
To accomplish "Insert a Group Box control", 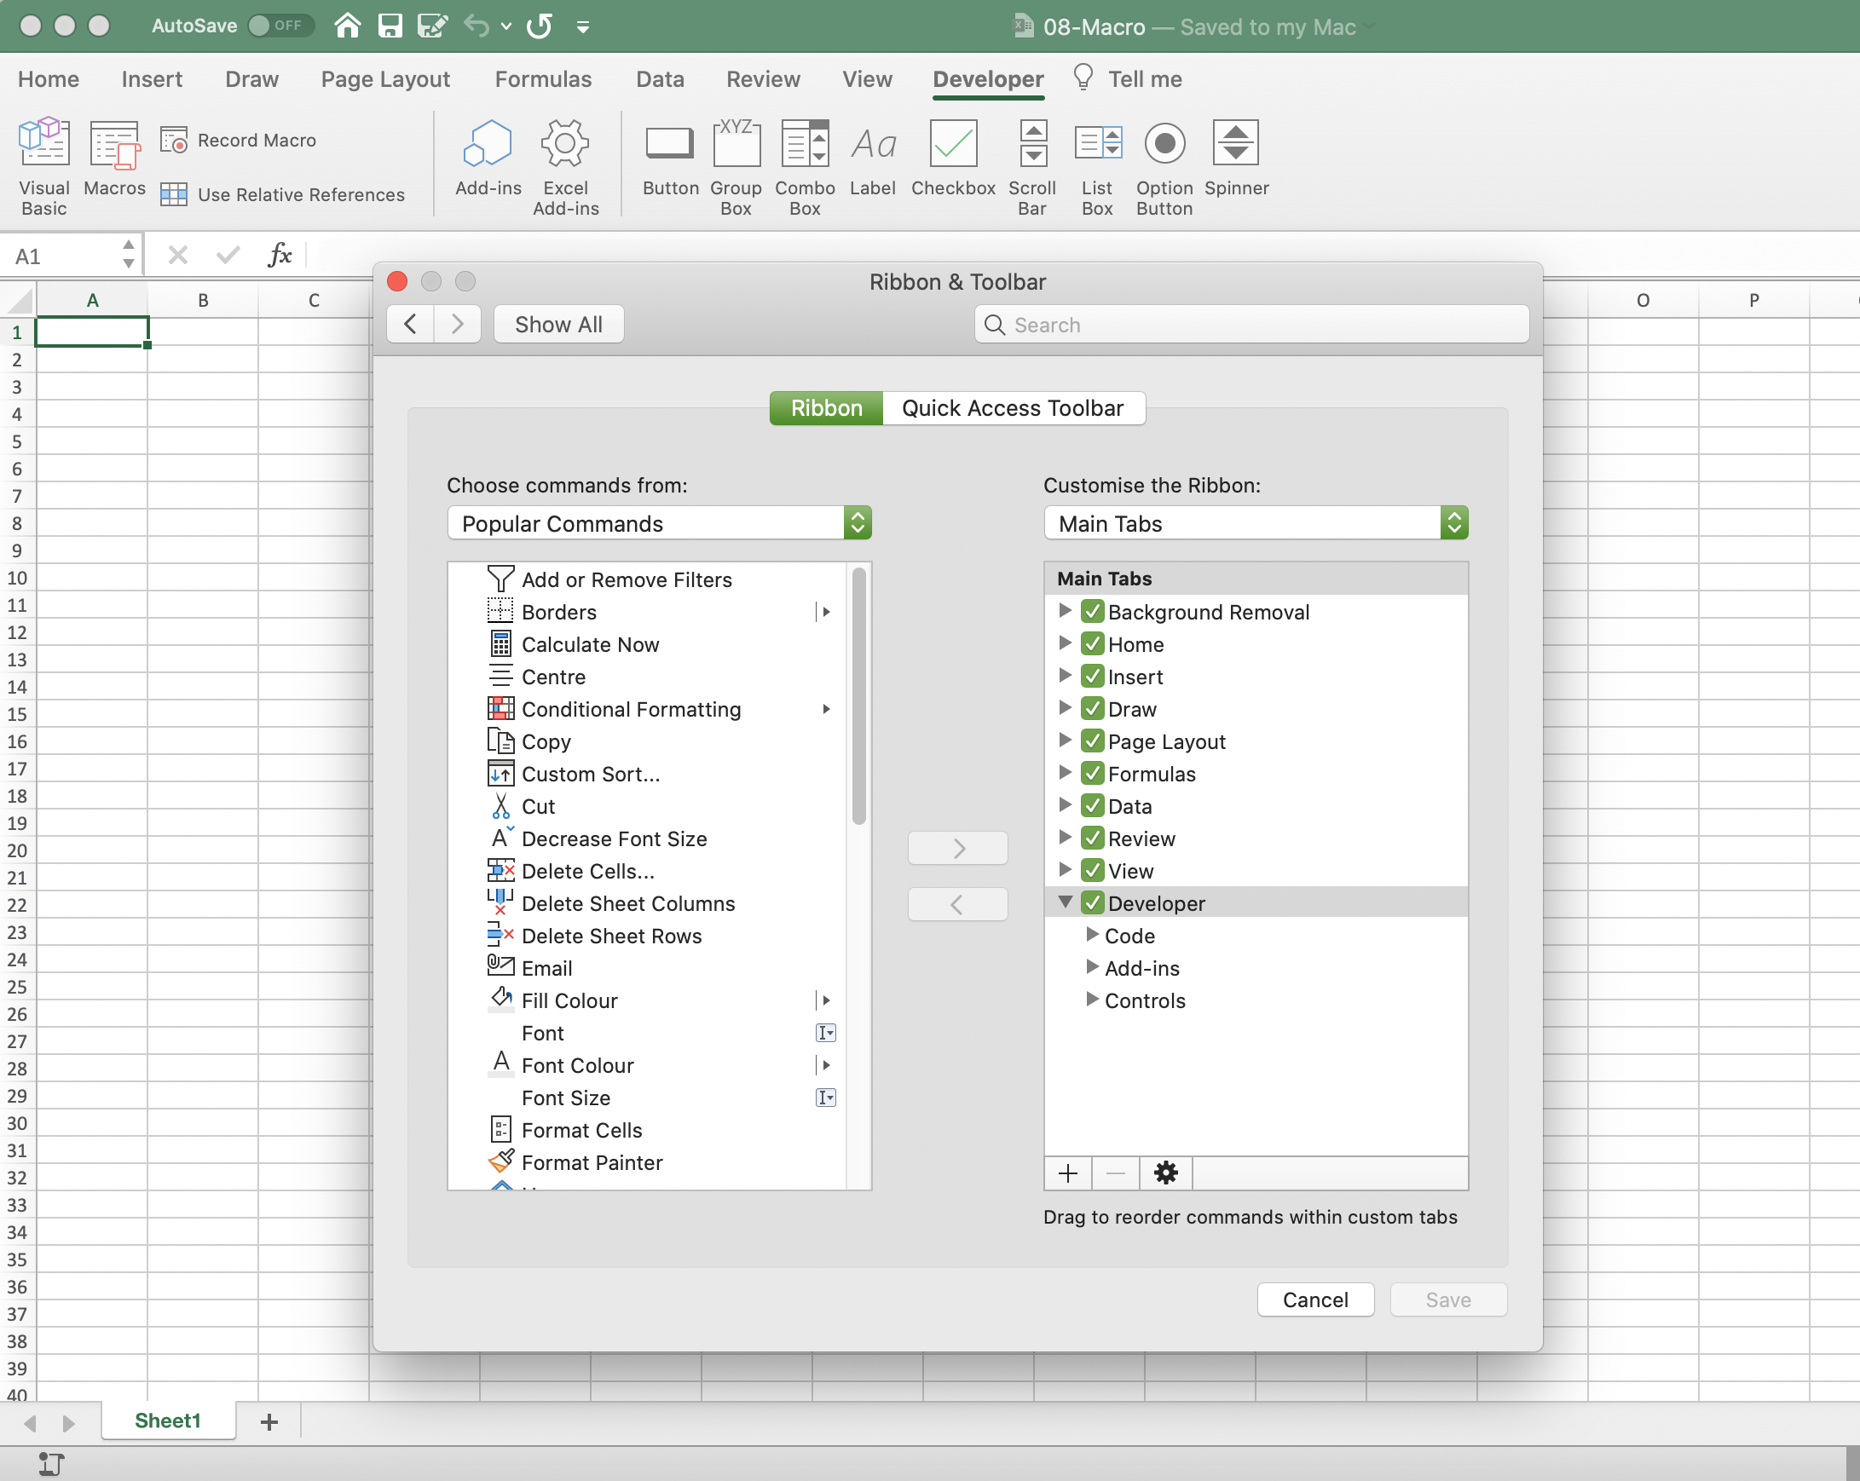I will click(735, 165).
